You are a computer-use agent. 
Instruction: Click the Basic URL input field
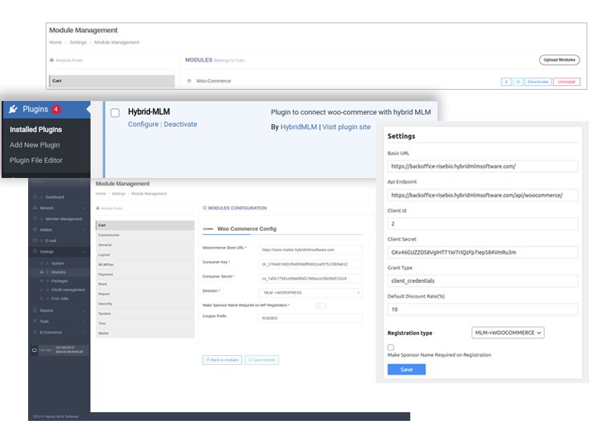pyautogui.click(x=482, y=166)
